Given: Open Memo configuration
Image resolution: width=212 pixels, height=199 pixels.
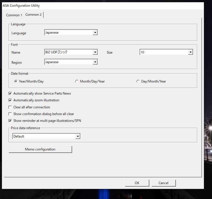Looking at the screenshot, I should coord(40,149).
